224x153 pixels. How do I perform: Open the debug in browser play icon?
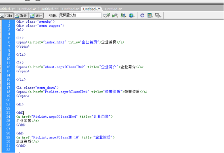pos(115,15)
